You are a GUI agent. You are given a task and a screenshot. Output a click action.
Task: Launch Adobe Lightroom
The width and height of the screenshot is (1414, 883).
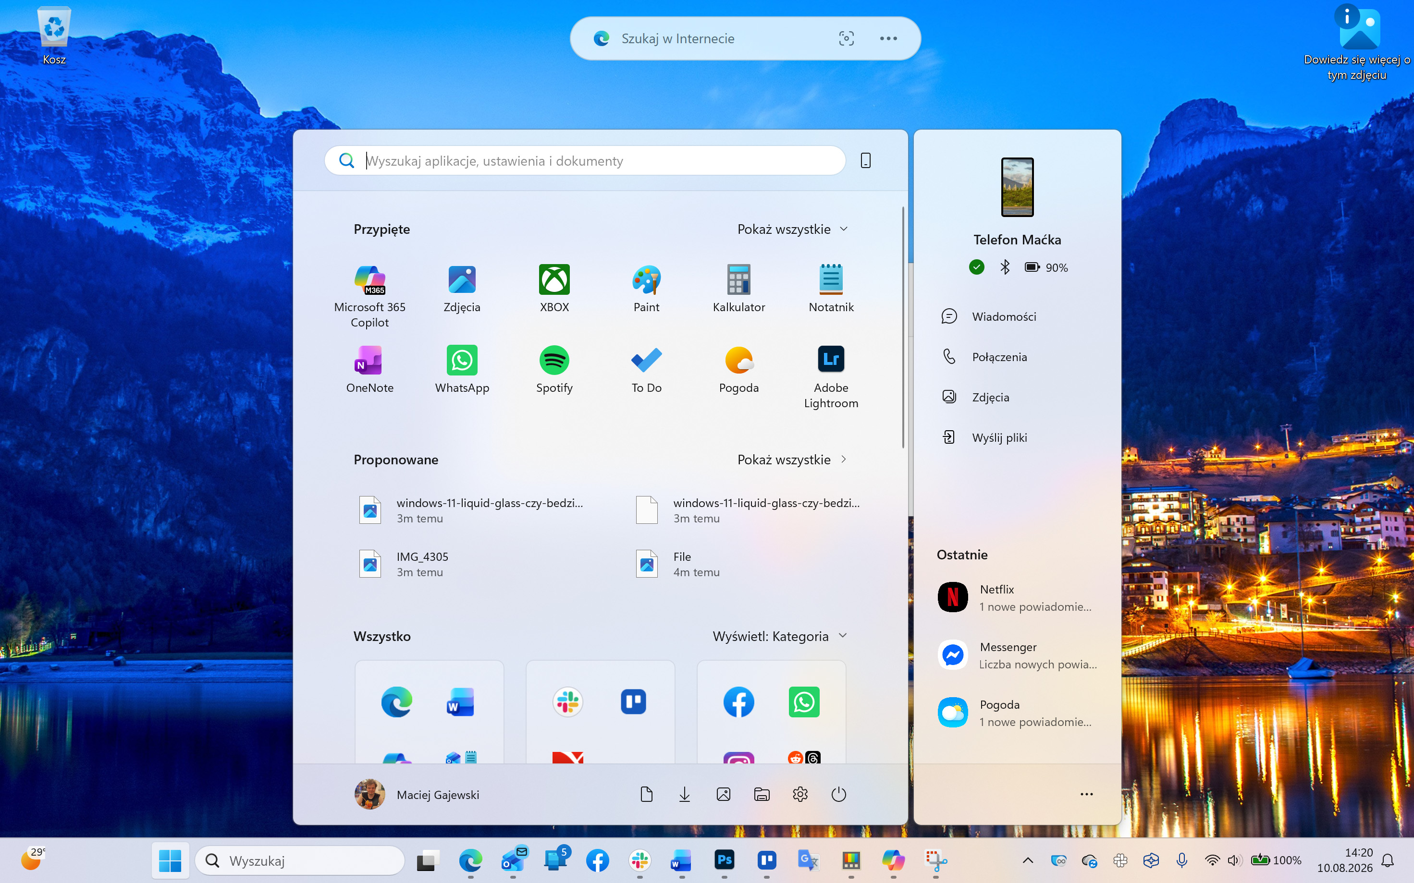click(x=831, y=376)
